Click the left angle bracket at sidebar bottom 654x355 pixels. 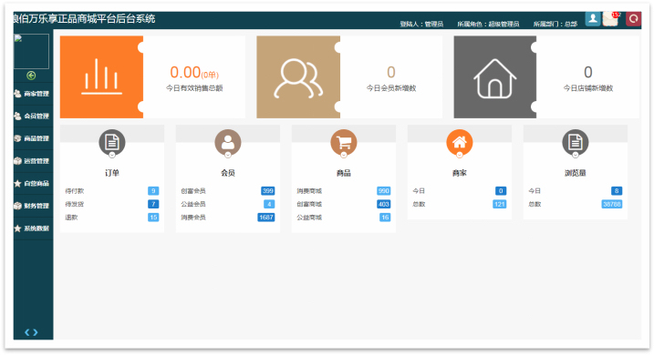point(27,332)
